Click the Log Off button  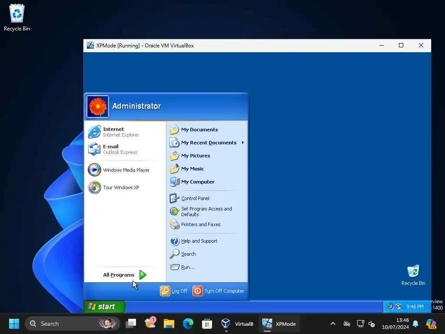tap(174, 291)
